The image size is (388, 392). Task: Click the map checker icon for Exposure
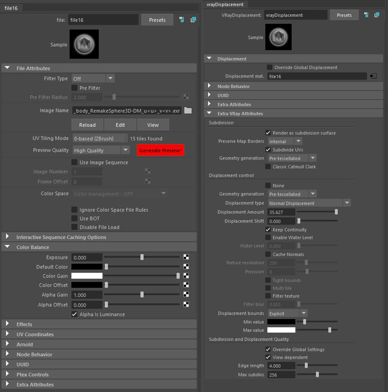[186, 257]
